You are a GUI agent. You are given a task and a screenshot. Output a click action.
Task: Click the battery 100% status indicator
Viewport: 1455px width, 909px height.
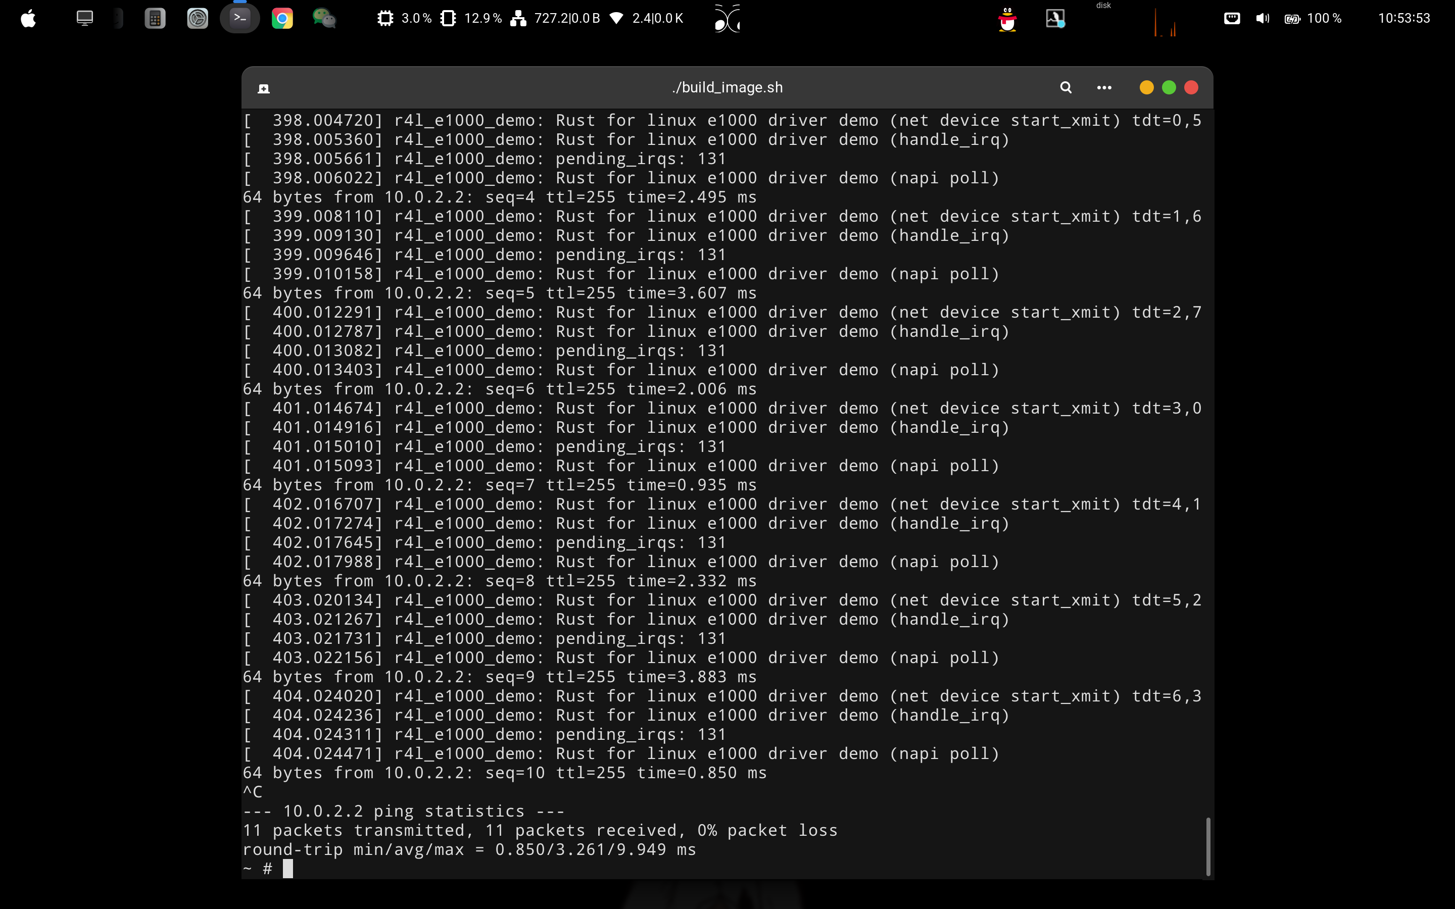pyautogui.click(x=1313, y=19)
